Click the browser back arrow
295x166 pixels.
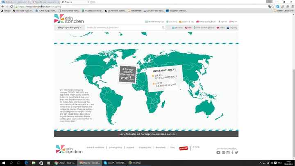coord(2,7)
